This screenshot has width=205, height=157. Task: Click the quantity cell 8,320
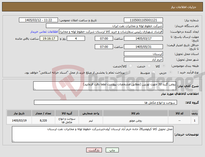(43, 120)
